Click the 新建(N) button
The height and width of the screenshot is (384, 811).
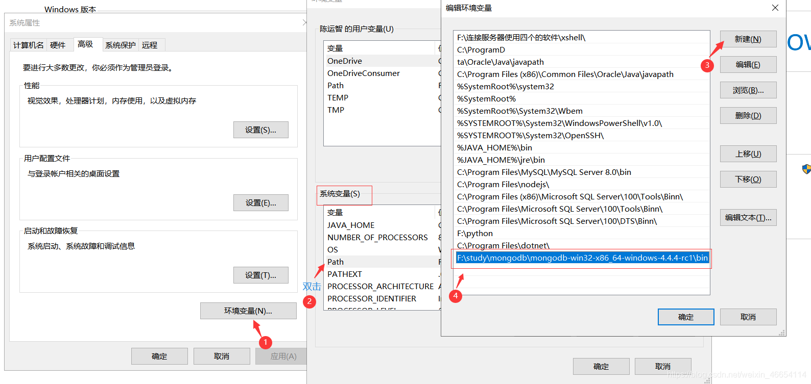tap(748, 39)
